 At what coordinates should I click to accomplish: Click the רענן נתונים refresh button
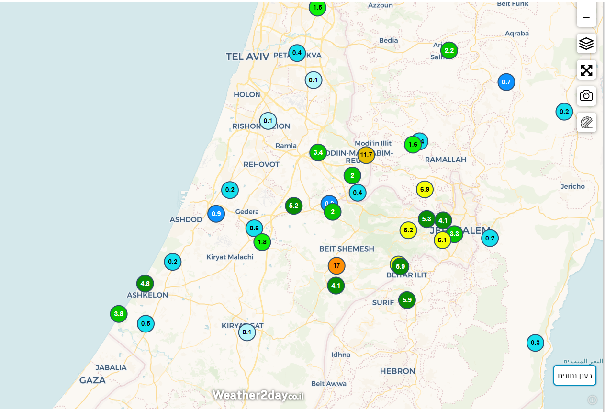tap(574, 375)
